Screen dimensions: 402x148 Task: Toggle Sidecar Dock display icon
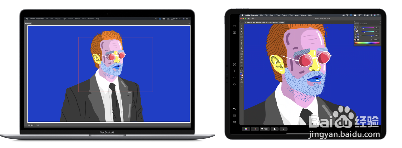234,32
